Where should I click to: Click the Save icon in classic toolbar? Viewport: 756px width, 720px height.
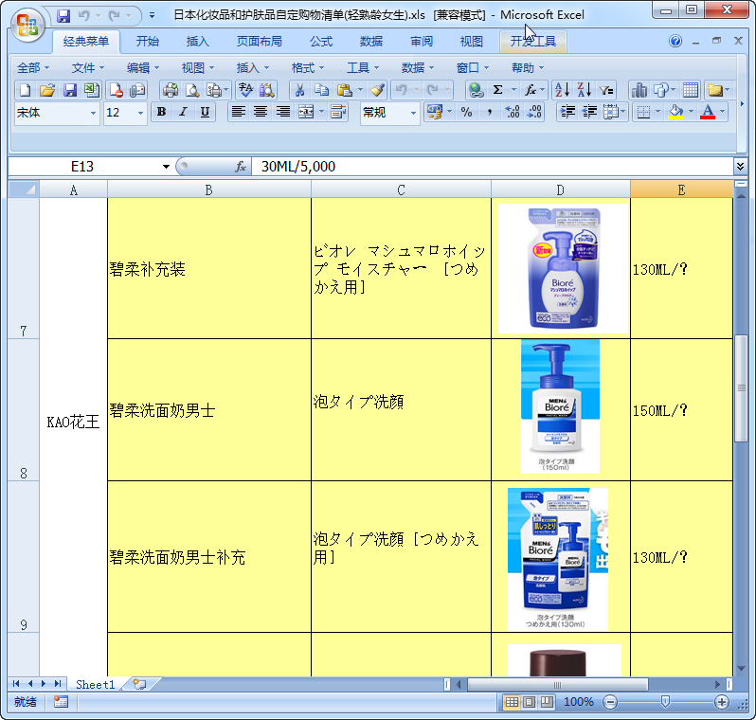point(70,90)
